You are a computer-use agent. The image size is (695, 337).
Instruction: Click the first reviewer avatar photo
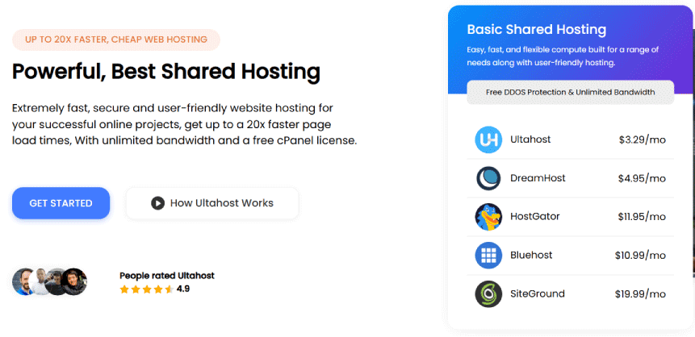click(23, 281)
